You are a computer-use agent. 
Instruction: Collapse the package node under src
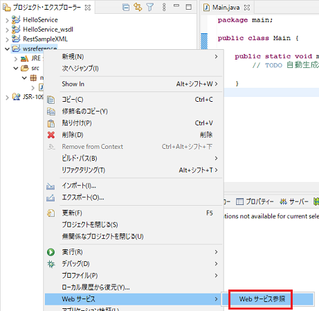tap(24, 78)
